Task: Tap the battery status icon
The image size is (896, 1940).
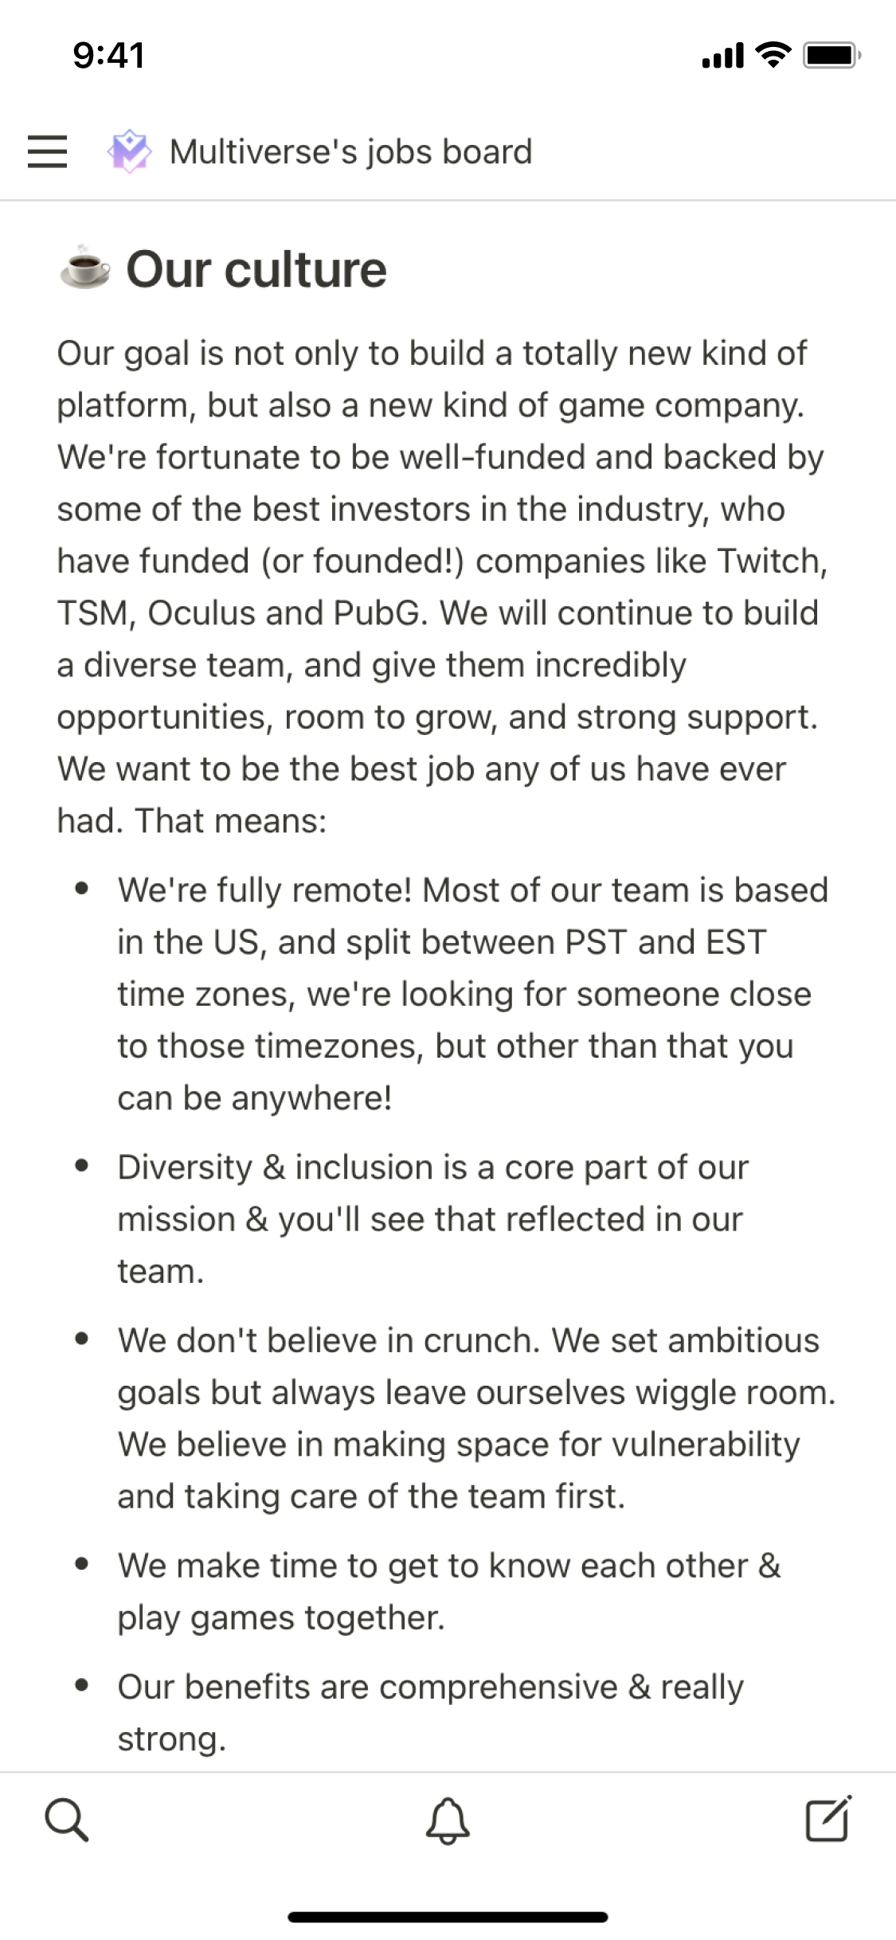Action: point(831,55)
